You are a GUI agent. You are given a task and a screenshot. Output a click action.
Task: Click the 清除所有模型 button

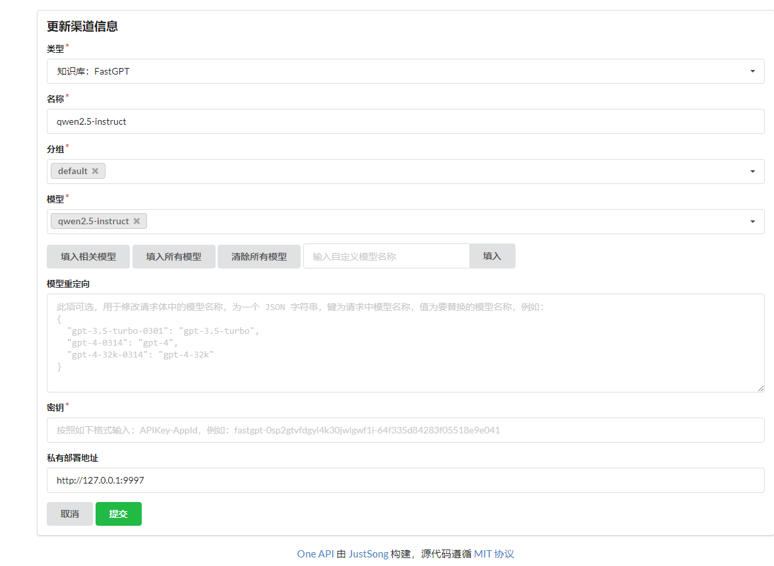pos(259,257)
